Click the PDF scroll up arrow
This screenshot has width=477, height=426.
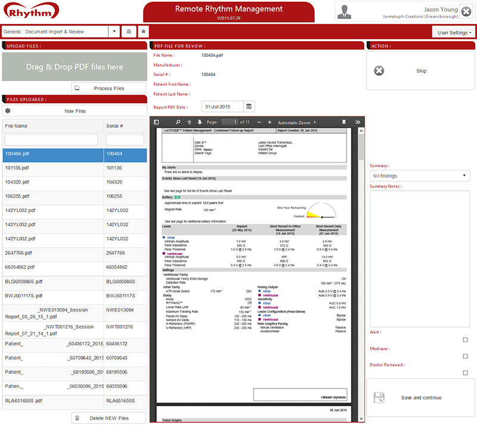pos(361,130)
